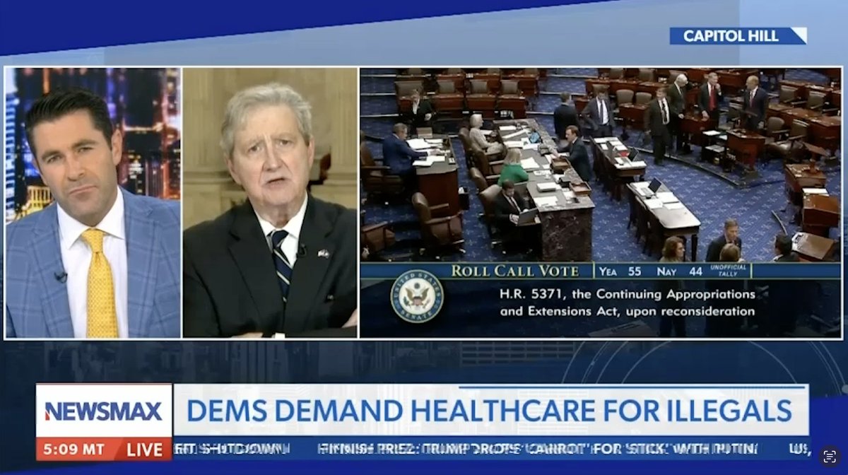This screenshot has width=848, height=475.
Task: Click the scrolling news ticker
Action: point(493,448)
